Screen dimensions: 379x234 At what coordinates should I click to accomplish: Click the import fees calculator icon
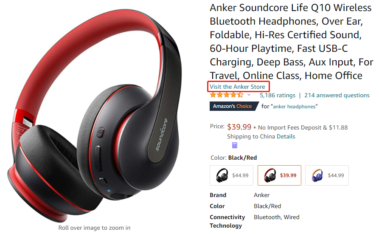pyautogui.click(x=234, y=145)
